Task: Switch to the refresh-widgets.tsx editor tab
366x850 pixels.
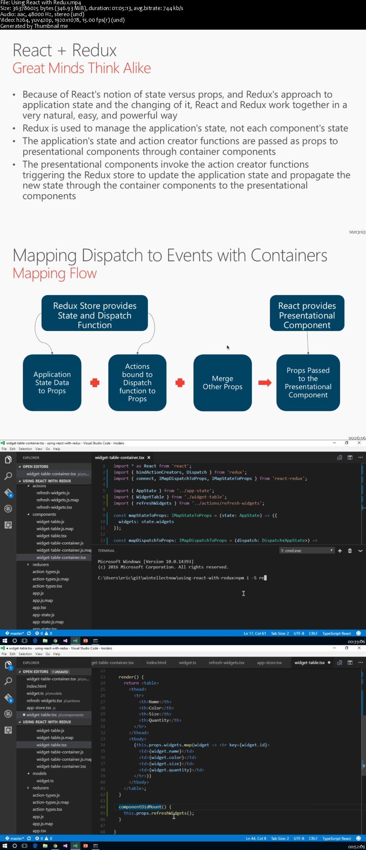Action: [x=227, y=662]
